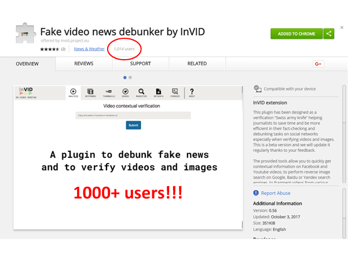348x261 pixels.
Task: Open the Support tab
Action: coord(141,64)
